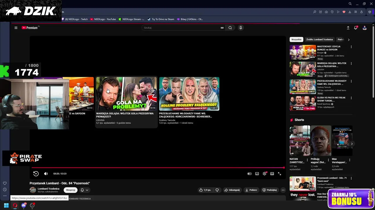Click the Wesprzyj join button

click(x=71, y=190)
